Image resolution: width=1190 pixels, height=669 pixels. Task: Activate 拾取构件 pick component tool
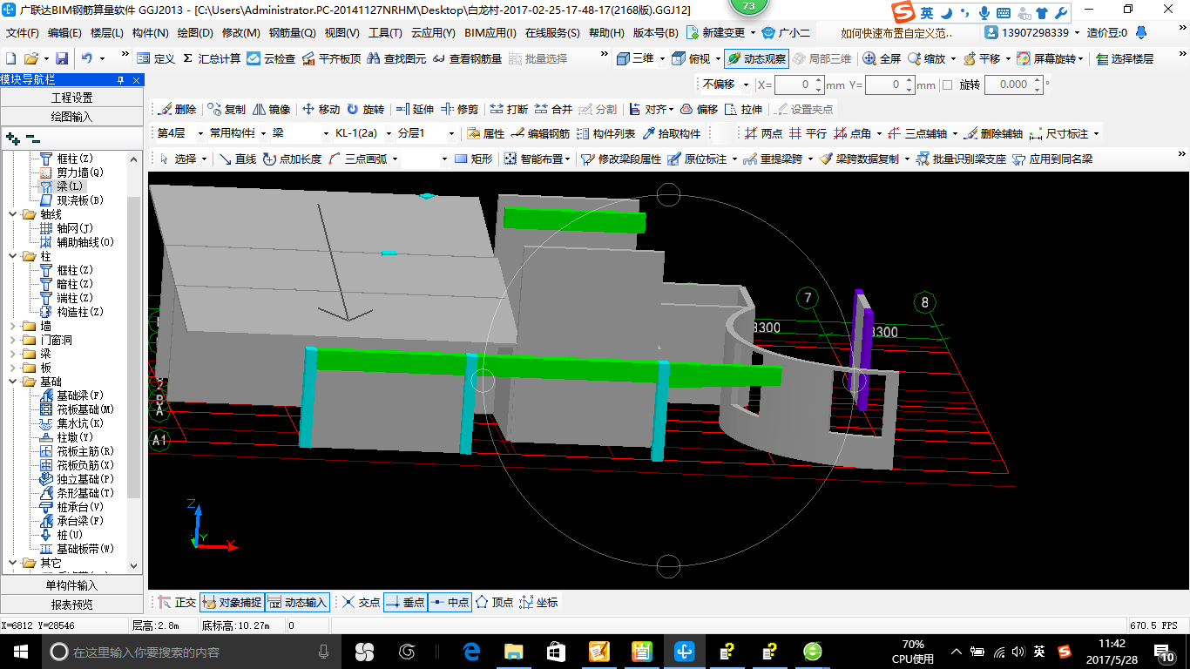click(672, 133)
